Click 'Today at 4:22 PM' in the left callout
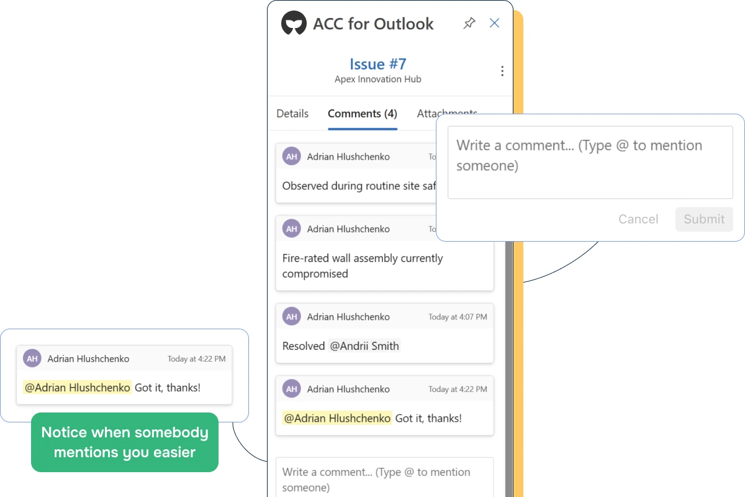745x497 pixels. (x=197, y=359)
